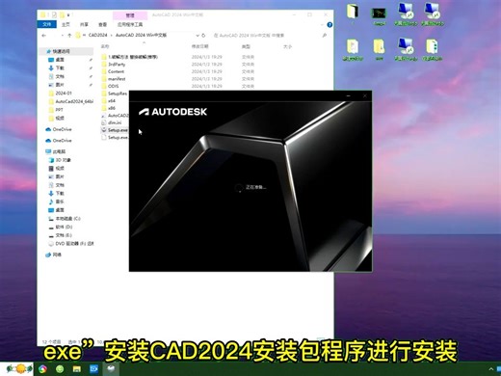Click the Up one level arrow
Viewport: 501px width, 376px height.
tap(69, 36)
